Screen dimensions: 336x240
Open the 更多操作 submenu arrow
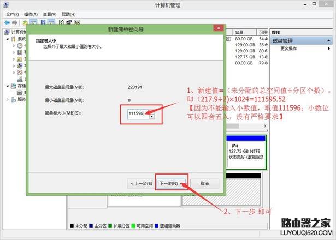(x=329, y=49)
